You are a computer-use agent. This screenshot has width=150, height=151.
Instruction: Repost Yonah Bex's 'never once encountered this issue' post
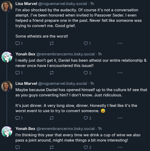click(x=52, y=73)
